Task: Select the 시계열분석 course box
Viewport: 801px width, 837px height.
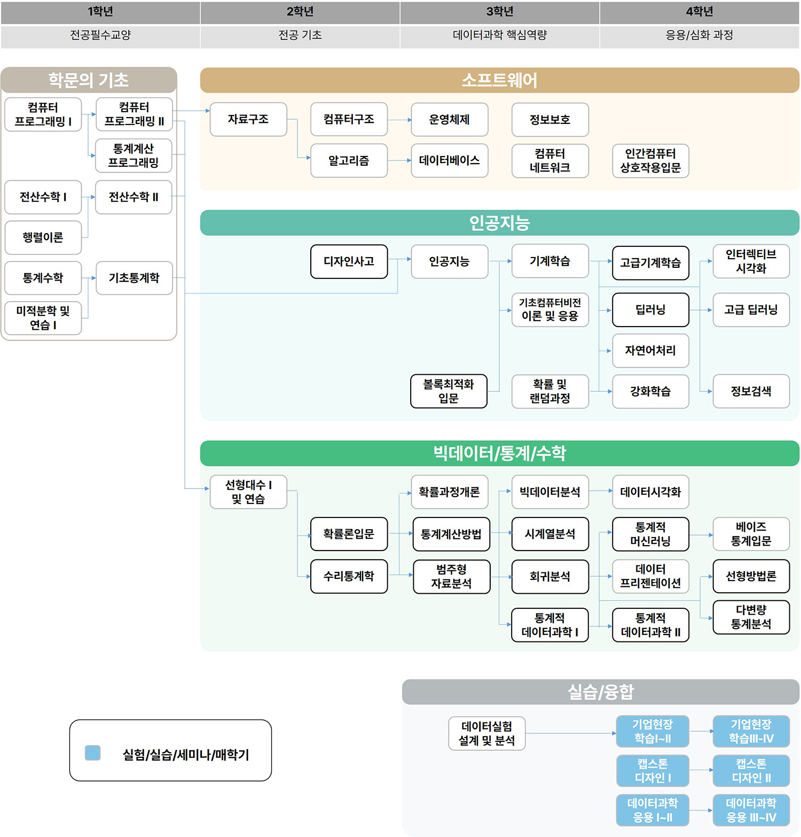Action: point(550,534)
